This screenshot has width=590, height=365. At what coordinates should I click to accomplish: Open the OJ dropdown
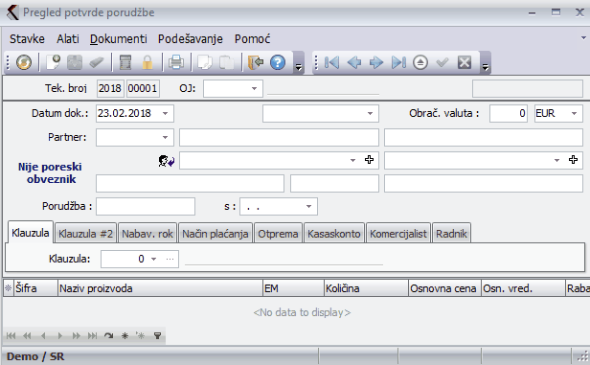click(x=254, y=89)
